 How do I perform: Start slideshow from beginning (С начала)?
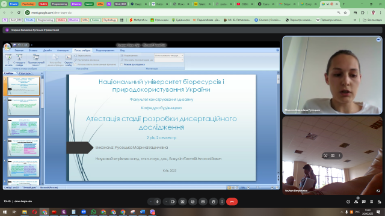point(8,60)
